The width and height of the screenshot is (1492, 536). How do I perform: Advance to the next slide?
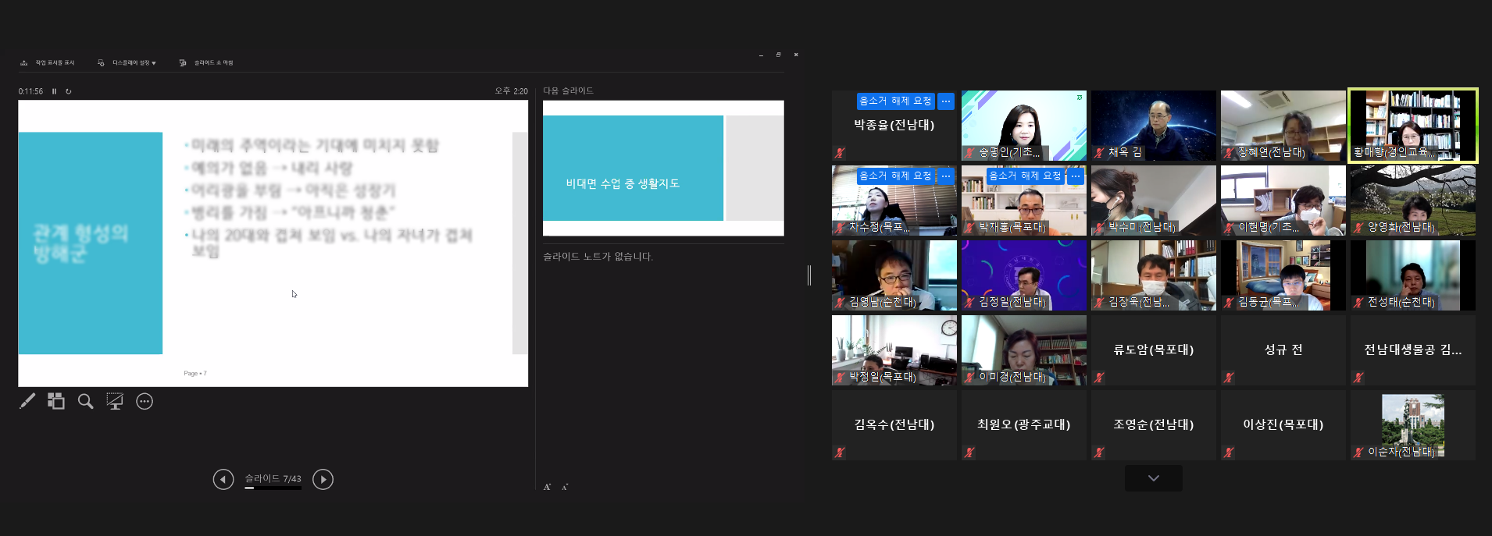pos(323,479)
